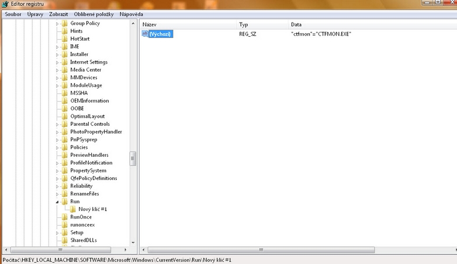Expand the Policies tree node
The width and height of the screenshot is (457, 264).
[58, 147]
